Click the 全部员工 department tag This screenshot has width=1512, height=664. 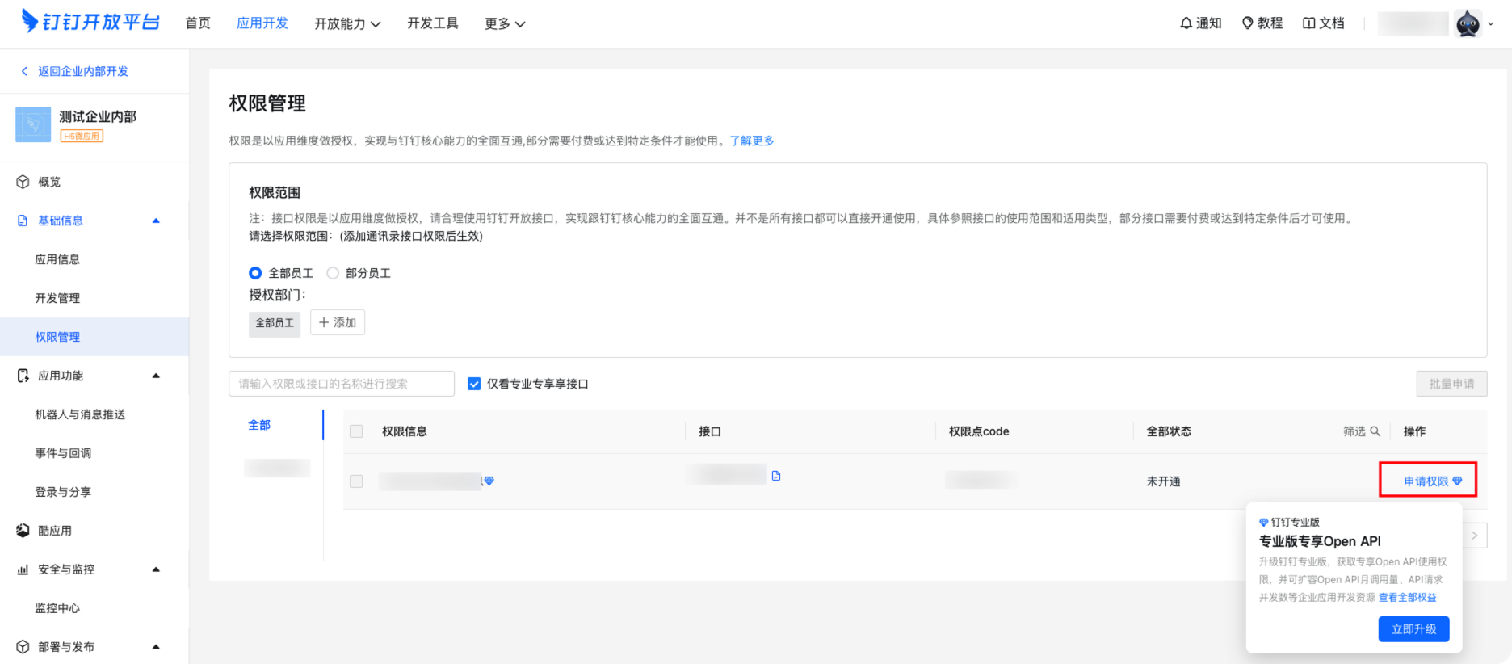point(275,323)
